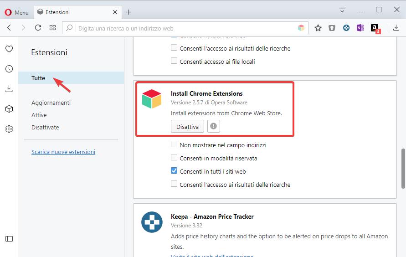
Task: Open bookmarks heart in sidebar
Action: click(x=9, y=49)
